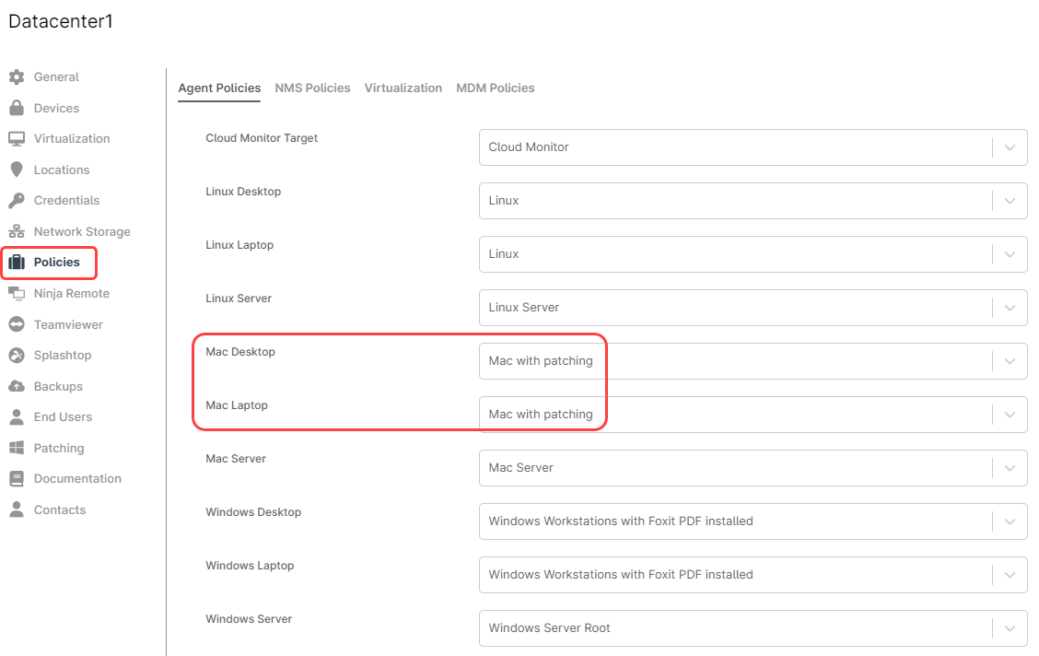Switch to the NMS Policies tab
This screenshot has width=1039, height=656.
pyautogui.click(x=312, y=88)
